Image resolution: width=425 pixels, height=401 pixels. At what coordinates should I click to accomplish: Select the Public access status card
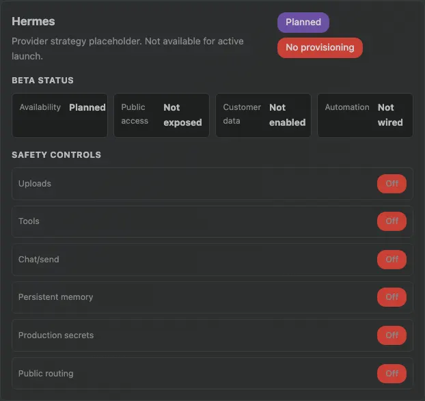tap(161, 115)
